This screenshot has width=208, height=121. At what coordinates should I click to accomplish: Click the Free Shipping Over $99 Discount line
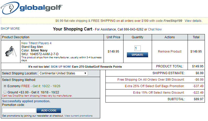pos(151,80)
